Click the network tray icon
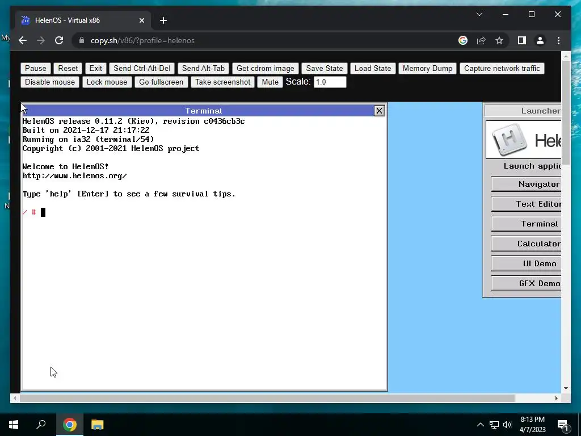Image resolution: width=581 pixels, height=436 pixels. [494, 425]
